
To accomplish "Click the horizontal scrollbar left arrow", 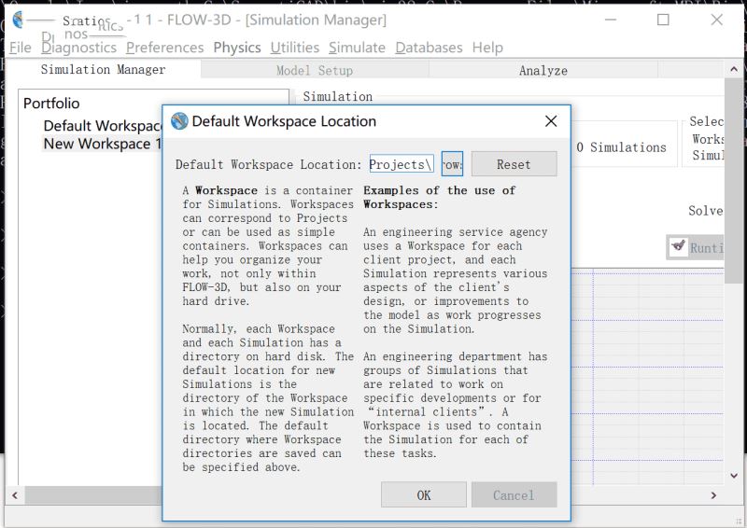I will [15, 495].
